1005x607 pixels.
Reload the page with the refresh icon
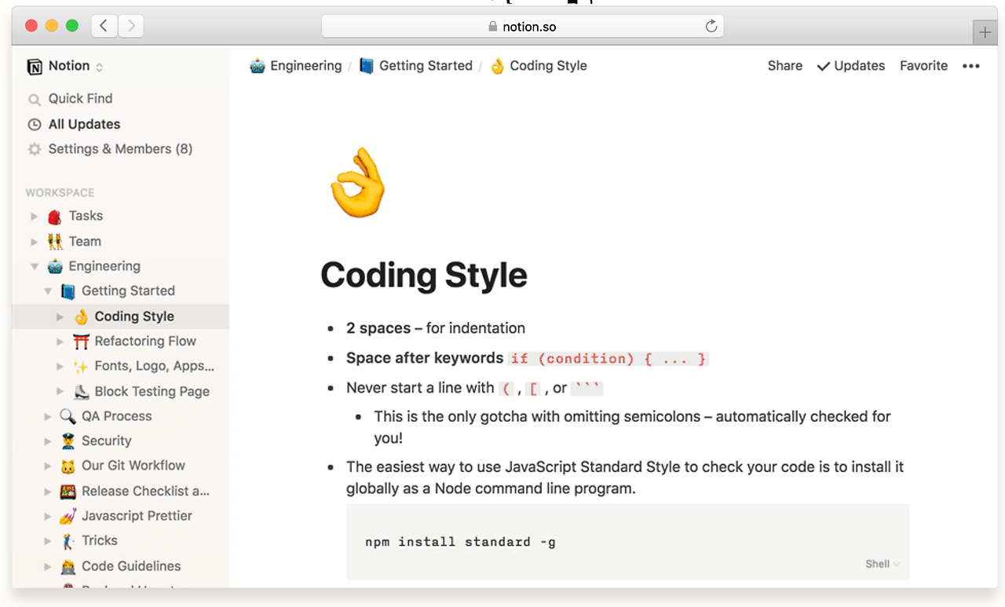[x=711, y=26]
